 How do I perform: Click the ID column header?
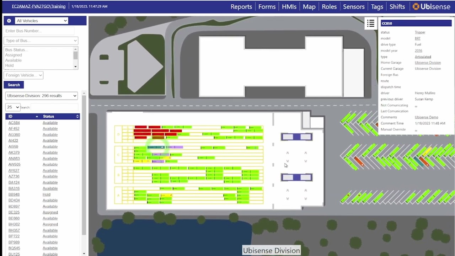tap(22, 117)
